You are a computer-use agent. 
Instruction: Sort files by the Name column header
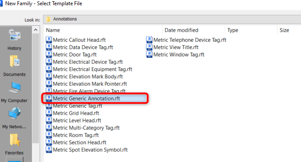tap(104, 30)
